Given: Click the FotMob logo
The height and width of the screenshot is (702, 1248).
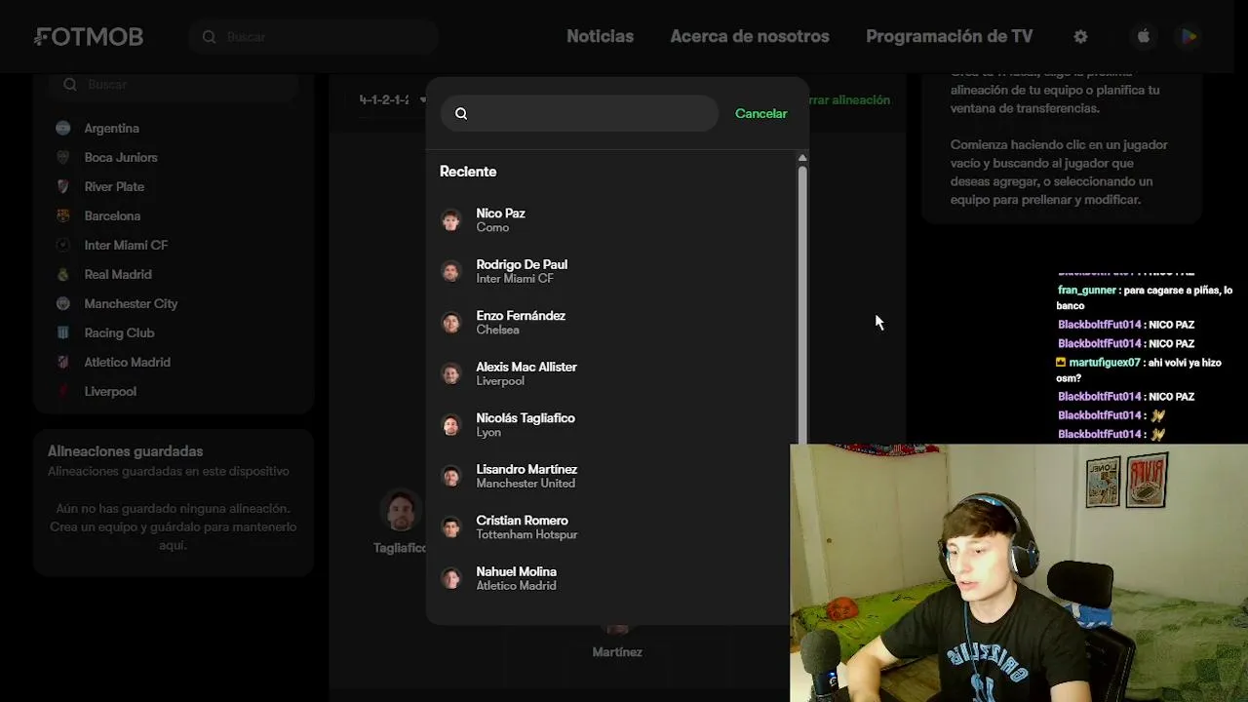Looking at the screenshot, I should 89,37.
